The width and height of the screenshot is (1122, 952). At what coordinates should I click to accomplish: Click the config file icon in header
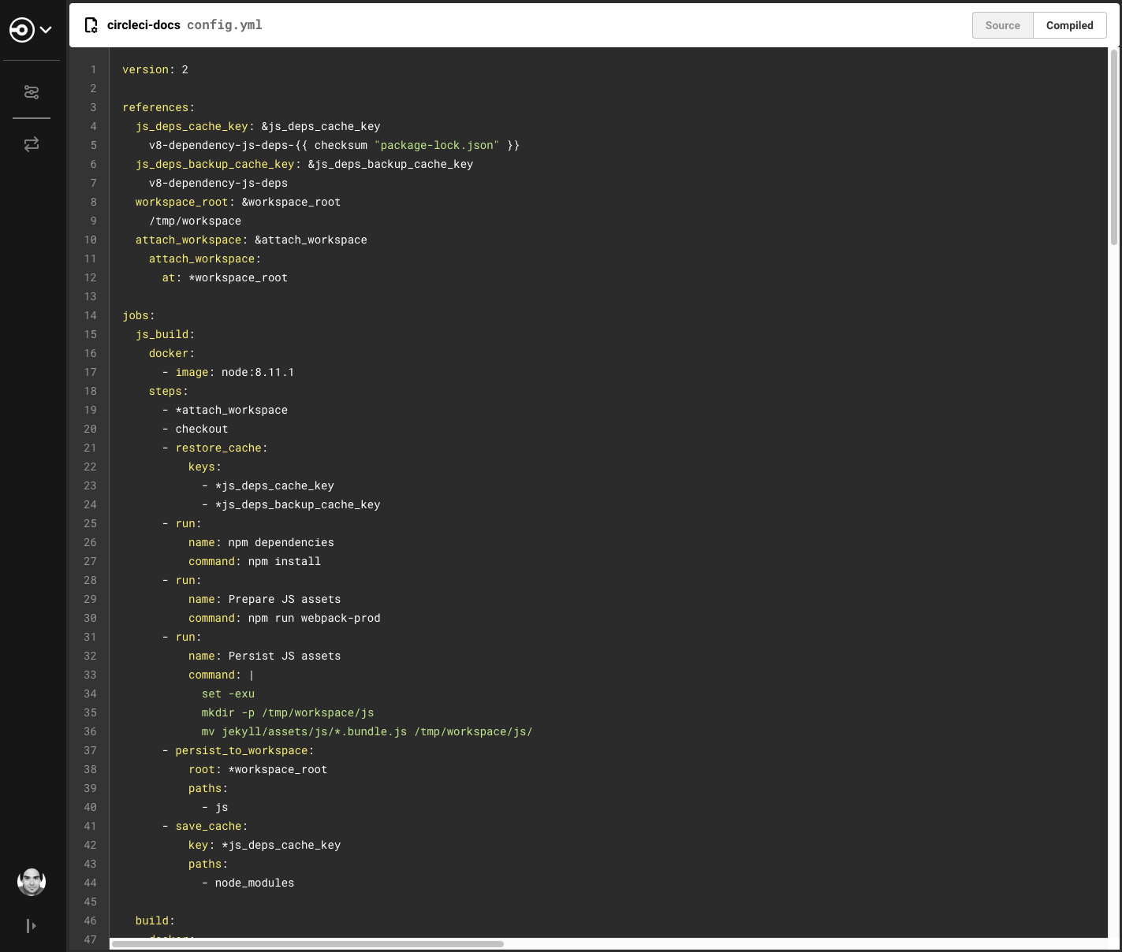[91, 25]
